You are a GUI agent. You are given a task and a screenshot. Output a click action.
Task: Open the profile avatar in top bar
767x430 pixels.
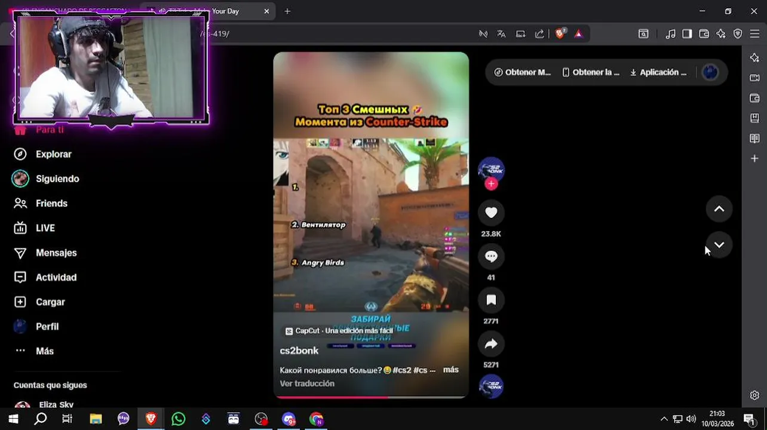tap(710, 72)
